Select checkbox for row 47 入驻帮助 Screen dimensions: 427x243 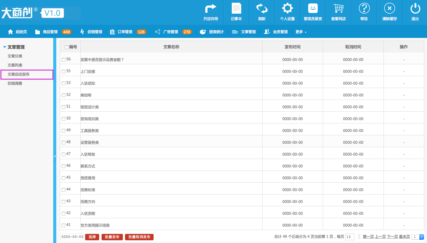point(64,154)
